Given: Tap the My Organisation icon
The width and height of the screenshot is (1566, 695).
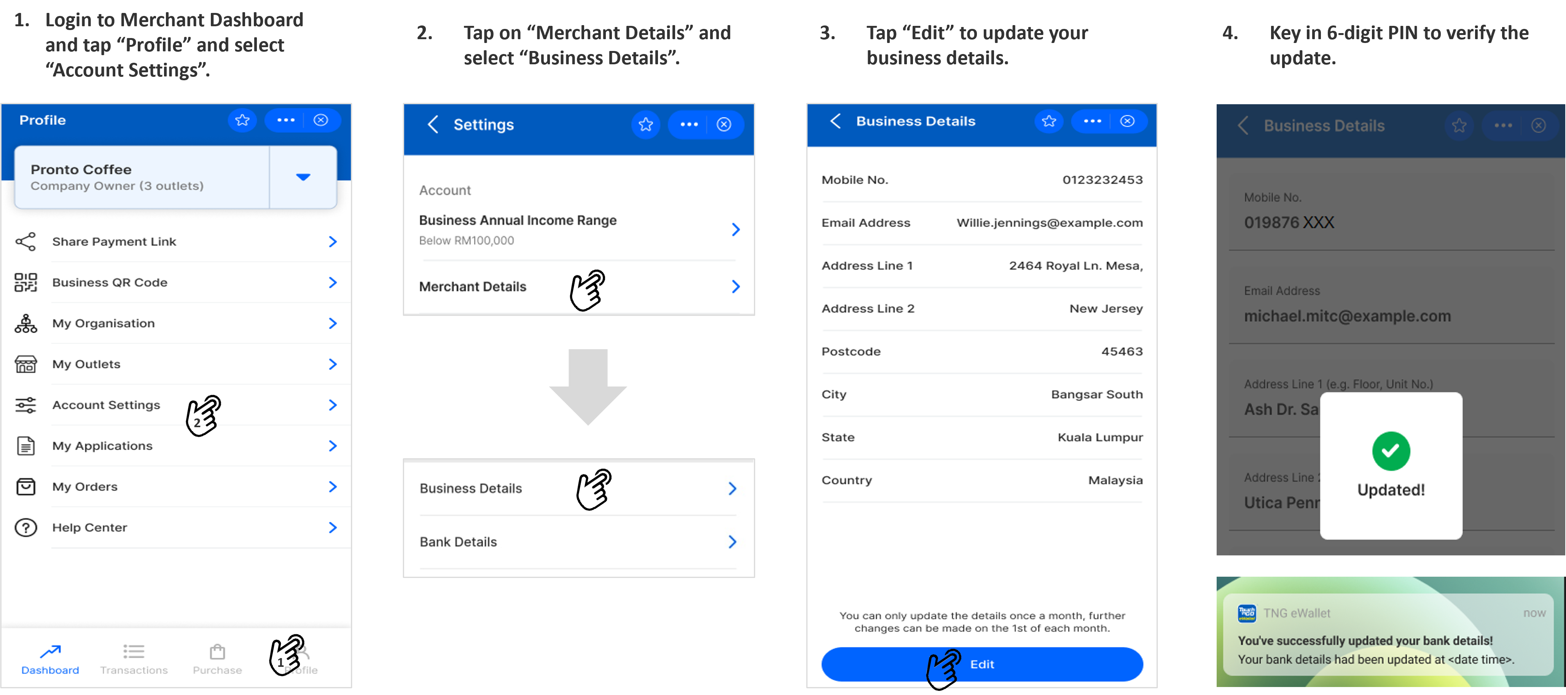Looking at the screenshot, I should point(27,323).
